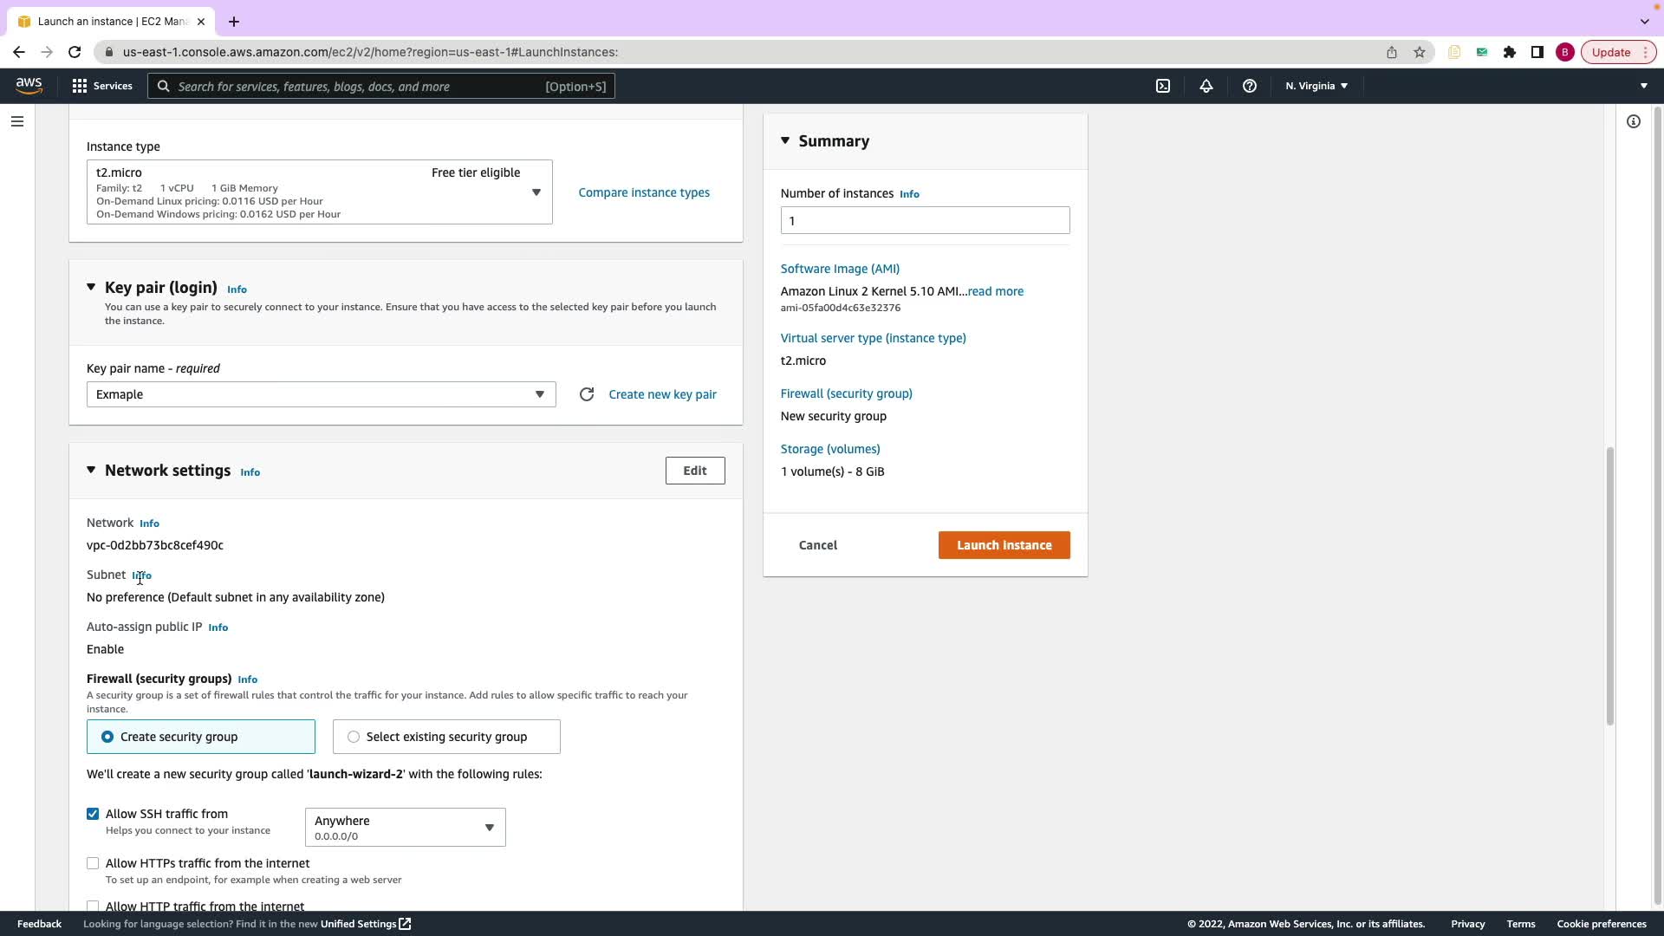1664x936 pixels.
Task: Open the N. Virginia region menu
Action: click(1316, 86)
